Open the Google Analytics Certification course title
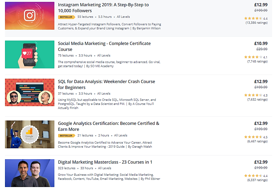Image resolution: width=274 pixels, height=192 pixels. coord(108,126)
